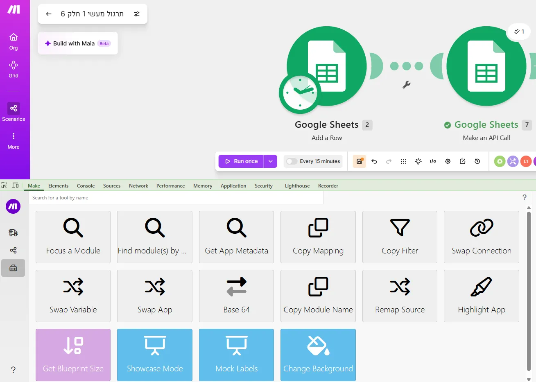Open the history clock icon in the toolbar
536x382 pixels.
pos(477,161)
